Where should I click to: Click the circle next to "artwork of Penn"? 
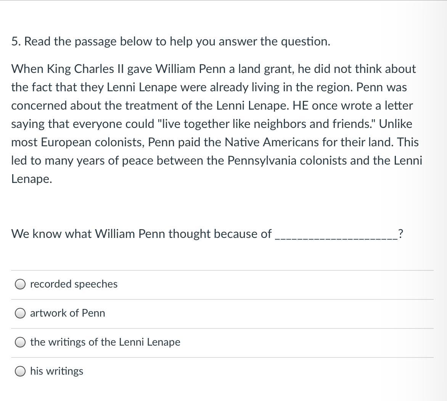tap(20, 313)
